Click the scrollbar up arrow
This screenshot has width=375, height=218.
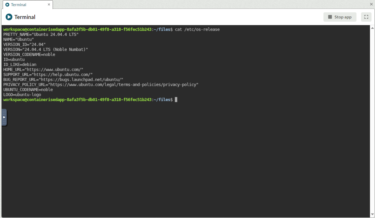click(x=372, y=27)
